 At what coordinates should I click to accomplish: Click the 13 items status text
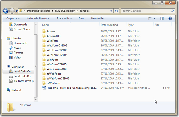[26, 105]
